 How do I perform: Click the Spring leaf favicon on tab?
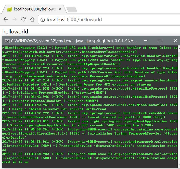pyautogui.click(x=9, y=9)
